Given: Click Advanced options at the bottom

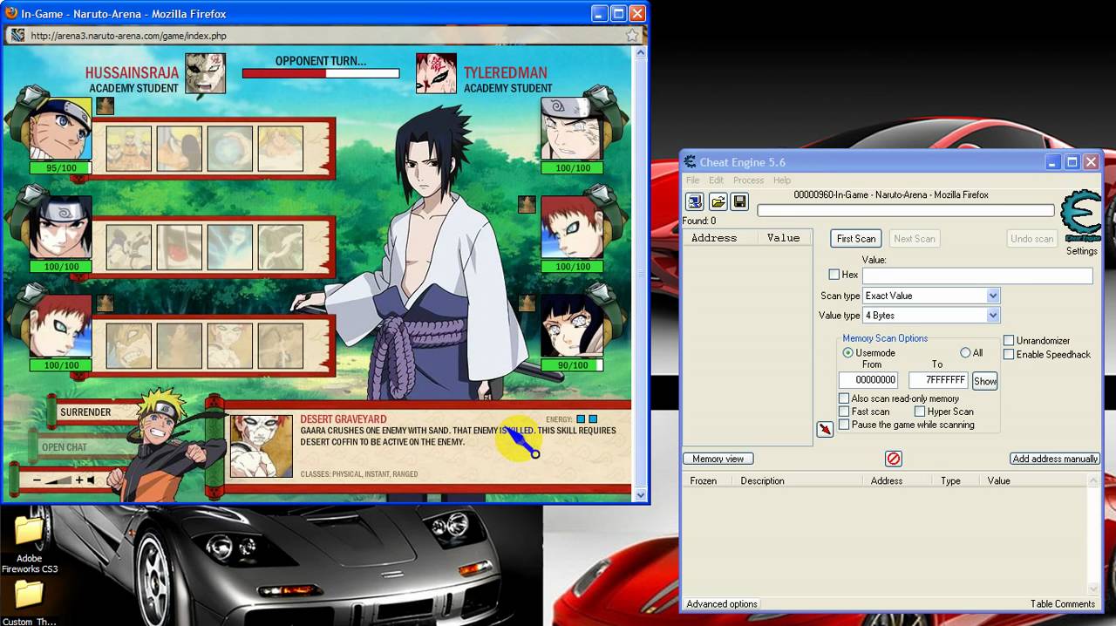Looking at the screenshot, I should click(x=722, y=603).
